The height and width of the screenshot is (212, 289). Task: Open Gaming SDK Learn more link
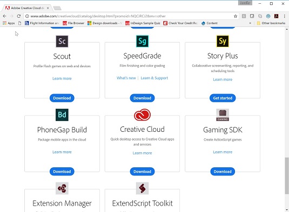(x=223, y=152)
